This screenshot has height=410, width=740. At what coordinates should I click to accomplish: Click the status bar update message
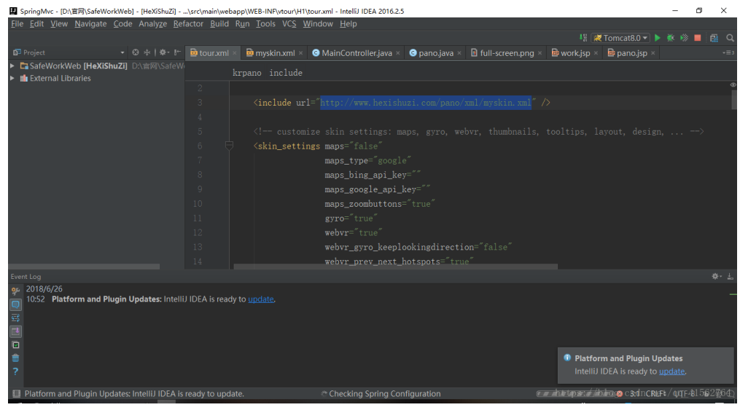[x=134, y=393]
